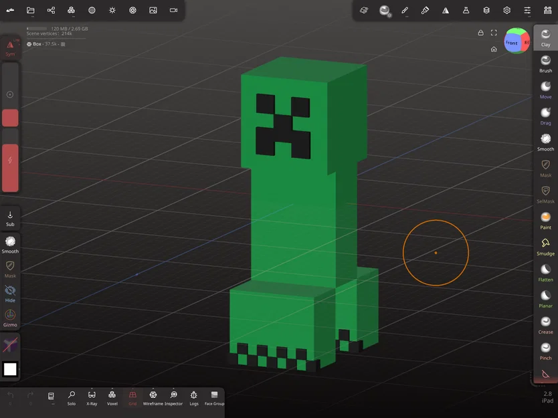This screenshot has height=418, width=558.
Task: Toggle the Hide button
Action: point(10,294)
